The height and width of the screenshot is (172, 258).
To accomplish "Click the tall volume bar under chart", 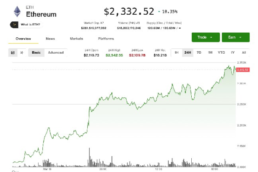I will pyautogui.click(x=89, y=156).
